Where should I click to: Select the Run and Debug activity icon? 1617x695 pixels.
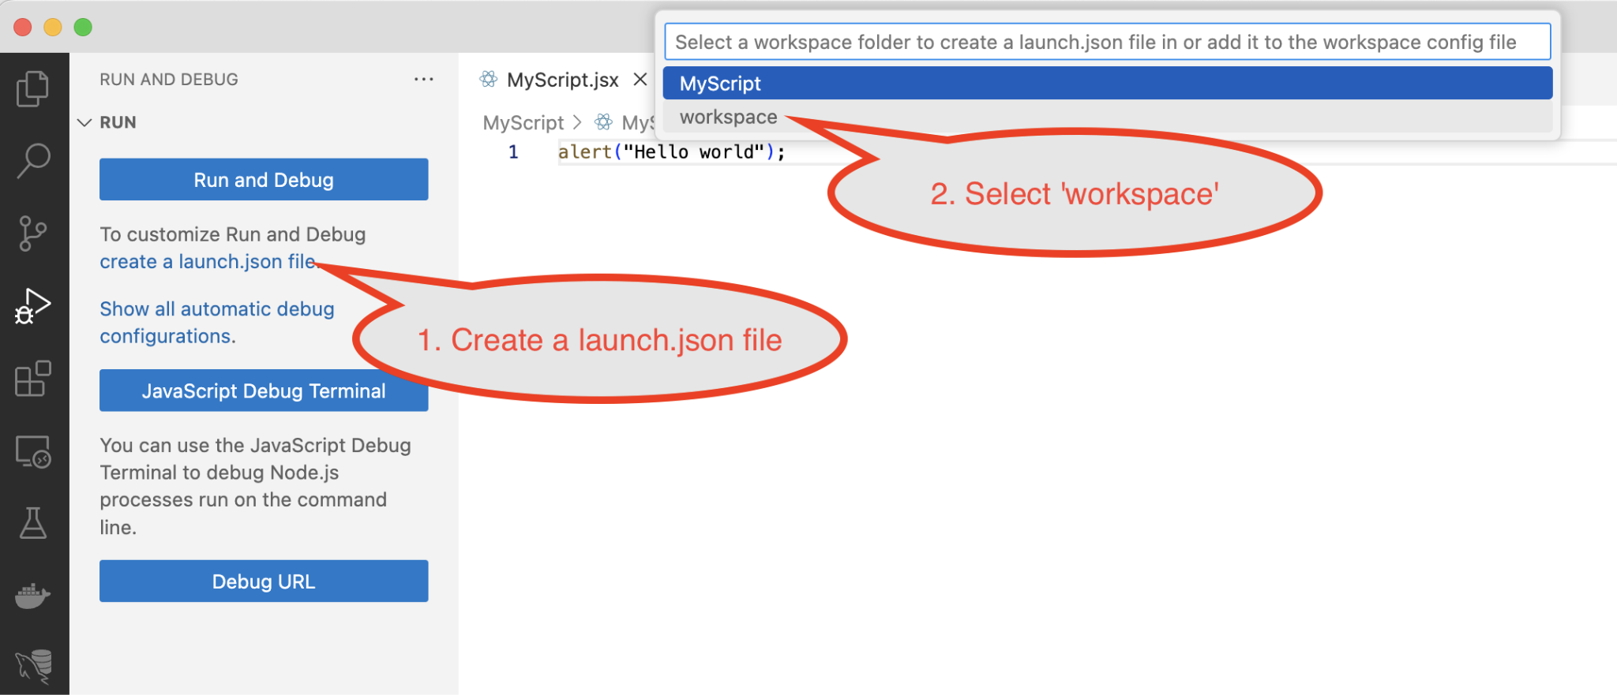click(33, 306)
